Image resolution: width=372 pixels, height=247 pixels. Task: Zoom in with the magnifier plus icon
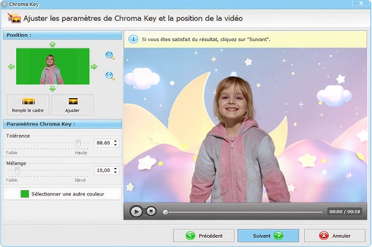(110, 56)
